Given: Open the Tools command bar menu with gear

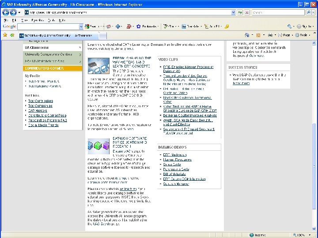Looking at the screenshot, I should 302,35.
